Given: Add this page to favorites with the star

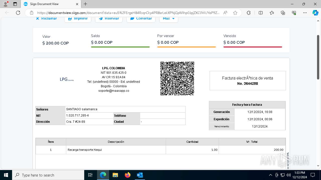Looking at the screenshot, I should [235, 13].
